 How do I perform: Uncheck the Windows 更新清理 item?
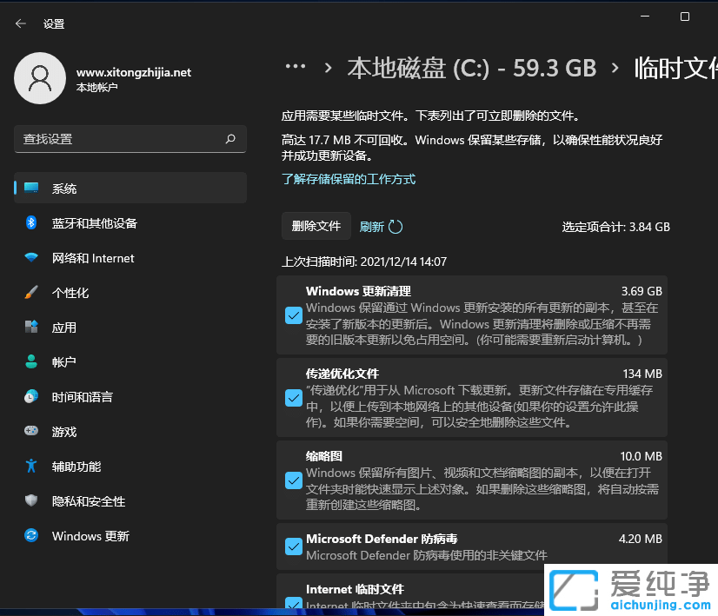[x=293, y=316]
